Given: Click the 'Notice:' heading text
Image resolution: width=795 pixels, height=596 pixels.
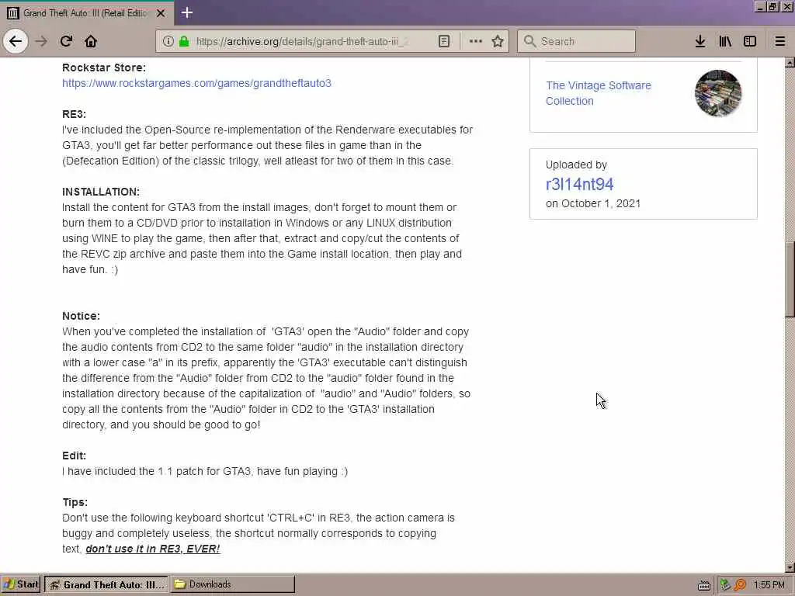Looking at the screenshot, I should pyautogui.click(x=81, y=316).
